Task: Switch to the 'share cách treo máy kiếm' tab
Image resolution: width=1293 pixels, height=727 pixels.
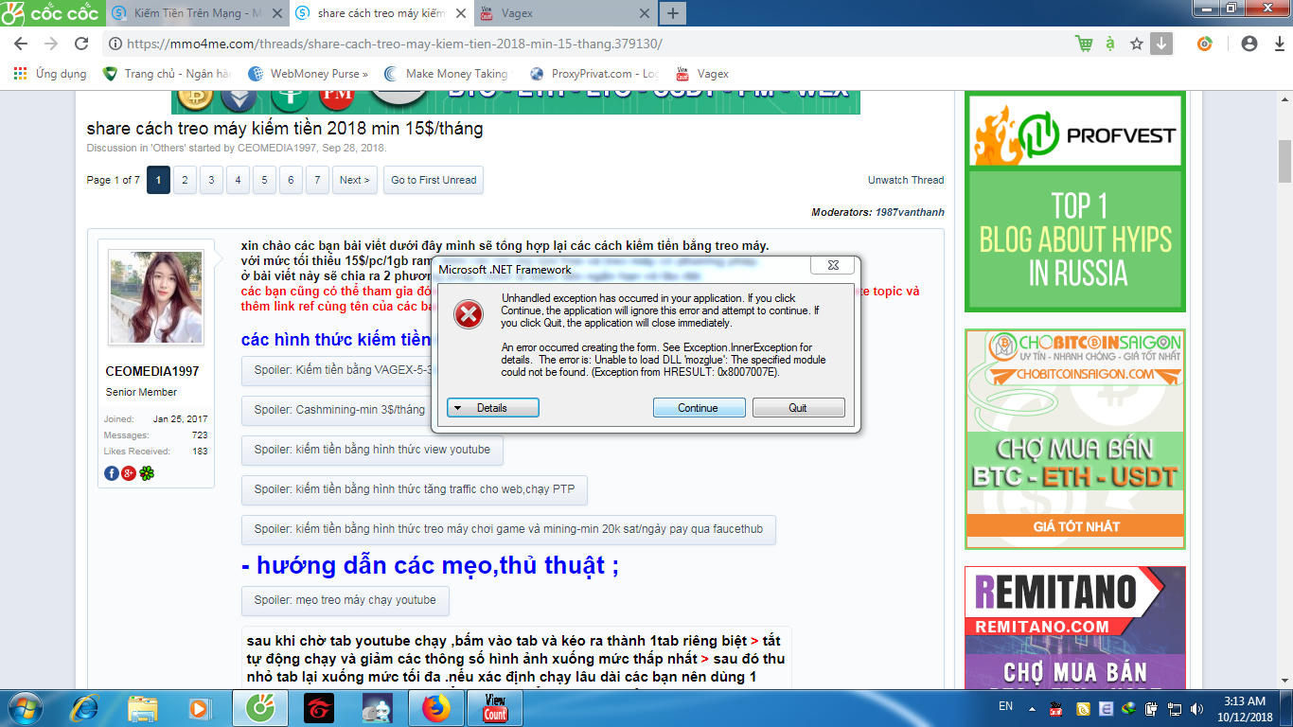Action: [382, 13]
